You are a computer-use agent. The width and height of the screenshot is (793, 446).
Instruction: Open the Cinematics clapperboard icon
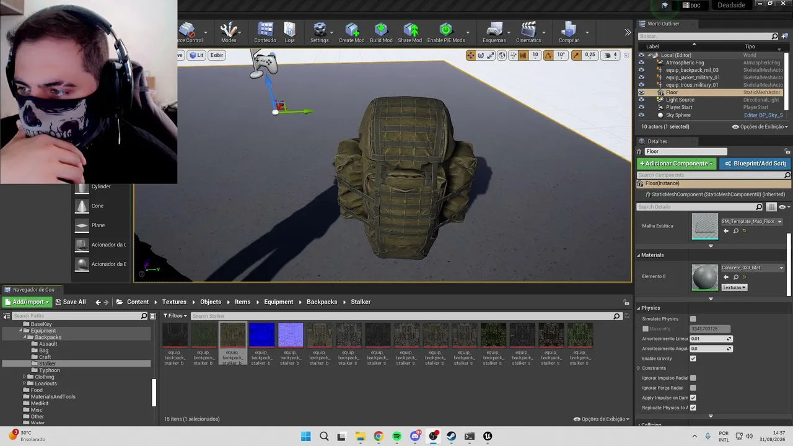coord(528,32)
